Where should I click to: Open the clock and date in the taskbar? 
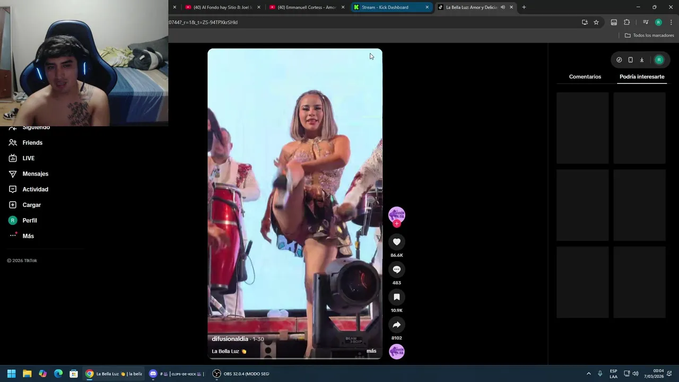click(x=654, y=374)
